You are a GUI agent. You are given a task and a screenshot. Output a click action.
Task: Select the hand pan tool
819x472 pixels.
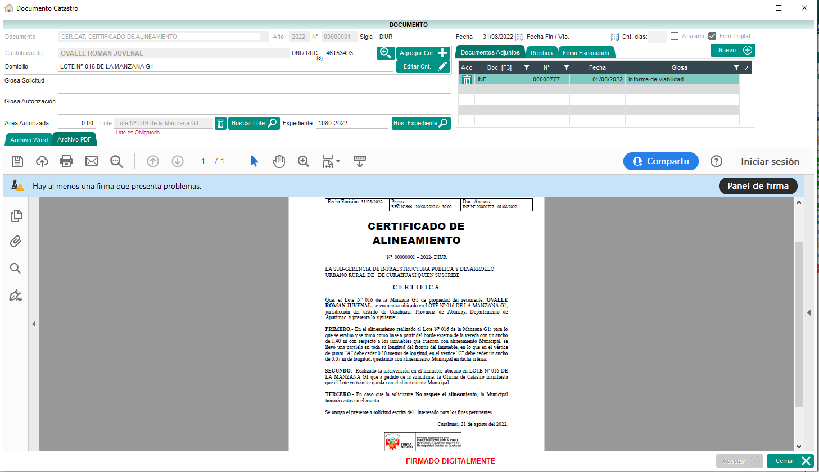(x=279, y=161)
